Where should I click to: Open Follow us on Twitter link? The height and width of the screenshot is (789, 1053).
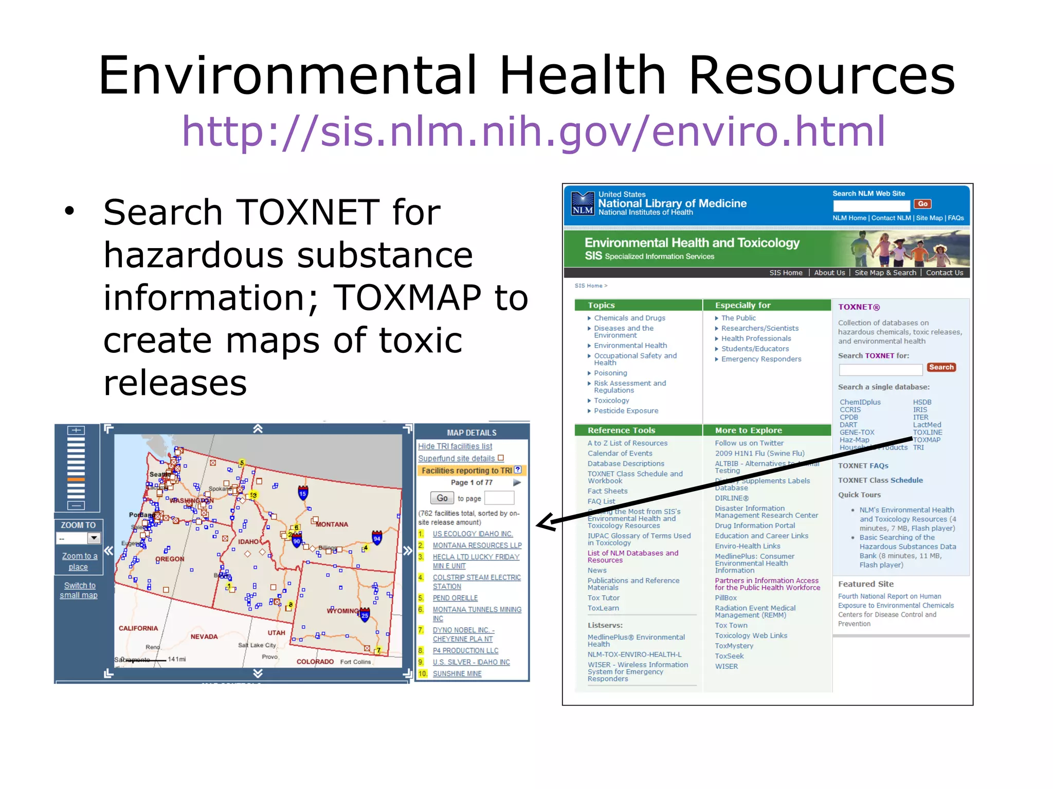tap(749, 443)
